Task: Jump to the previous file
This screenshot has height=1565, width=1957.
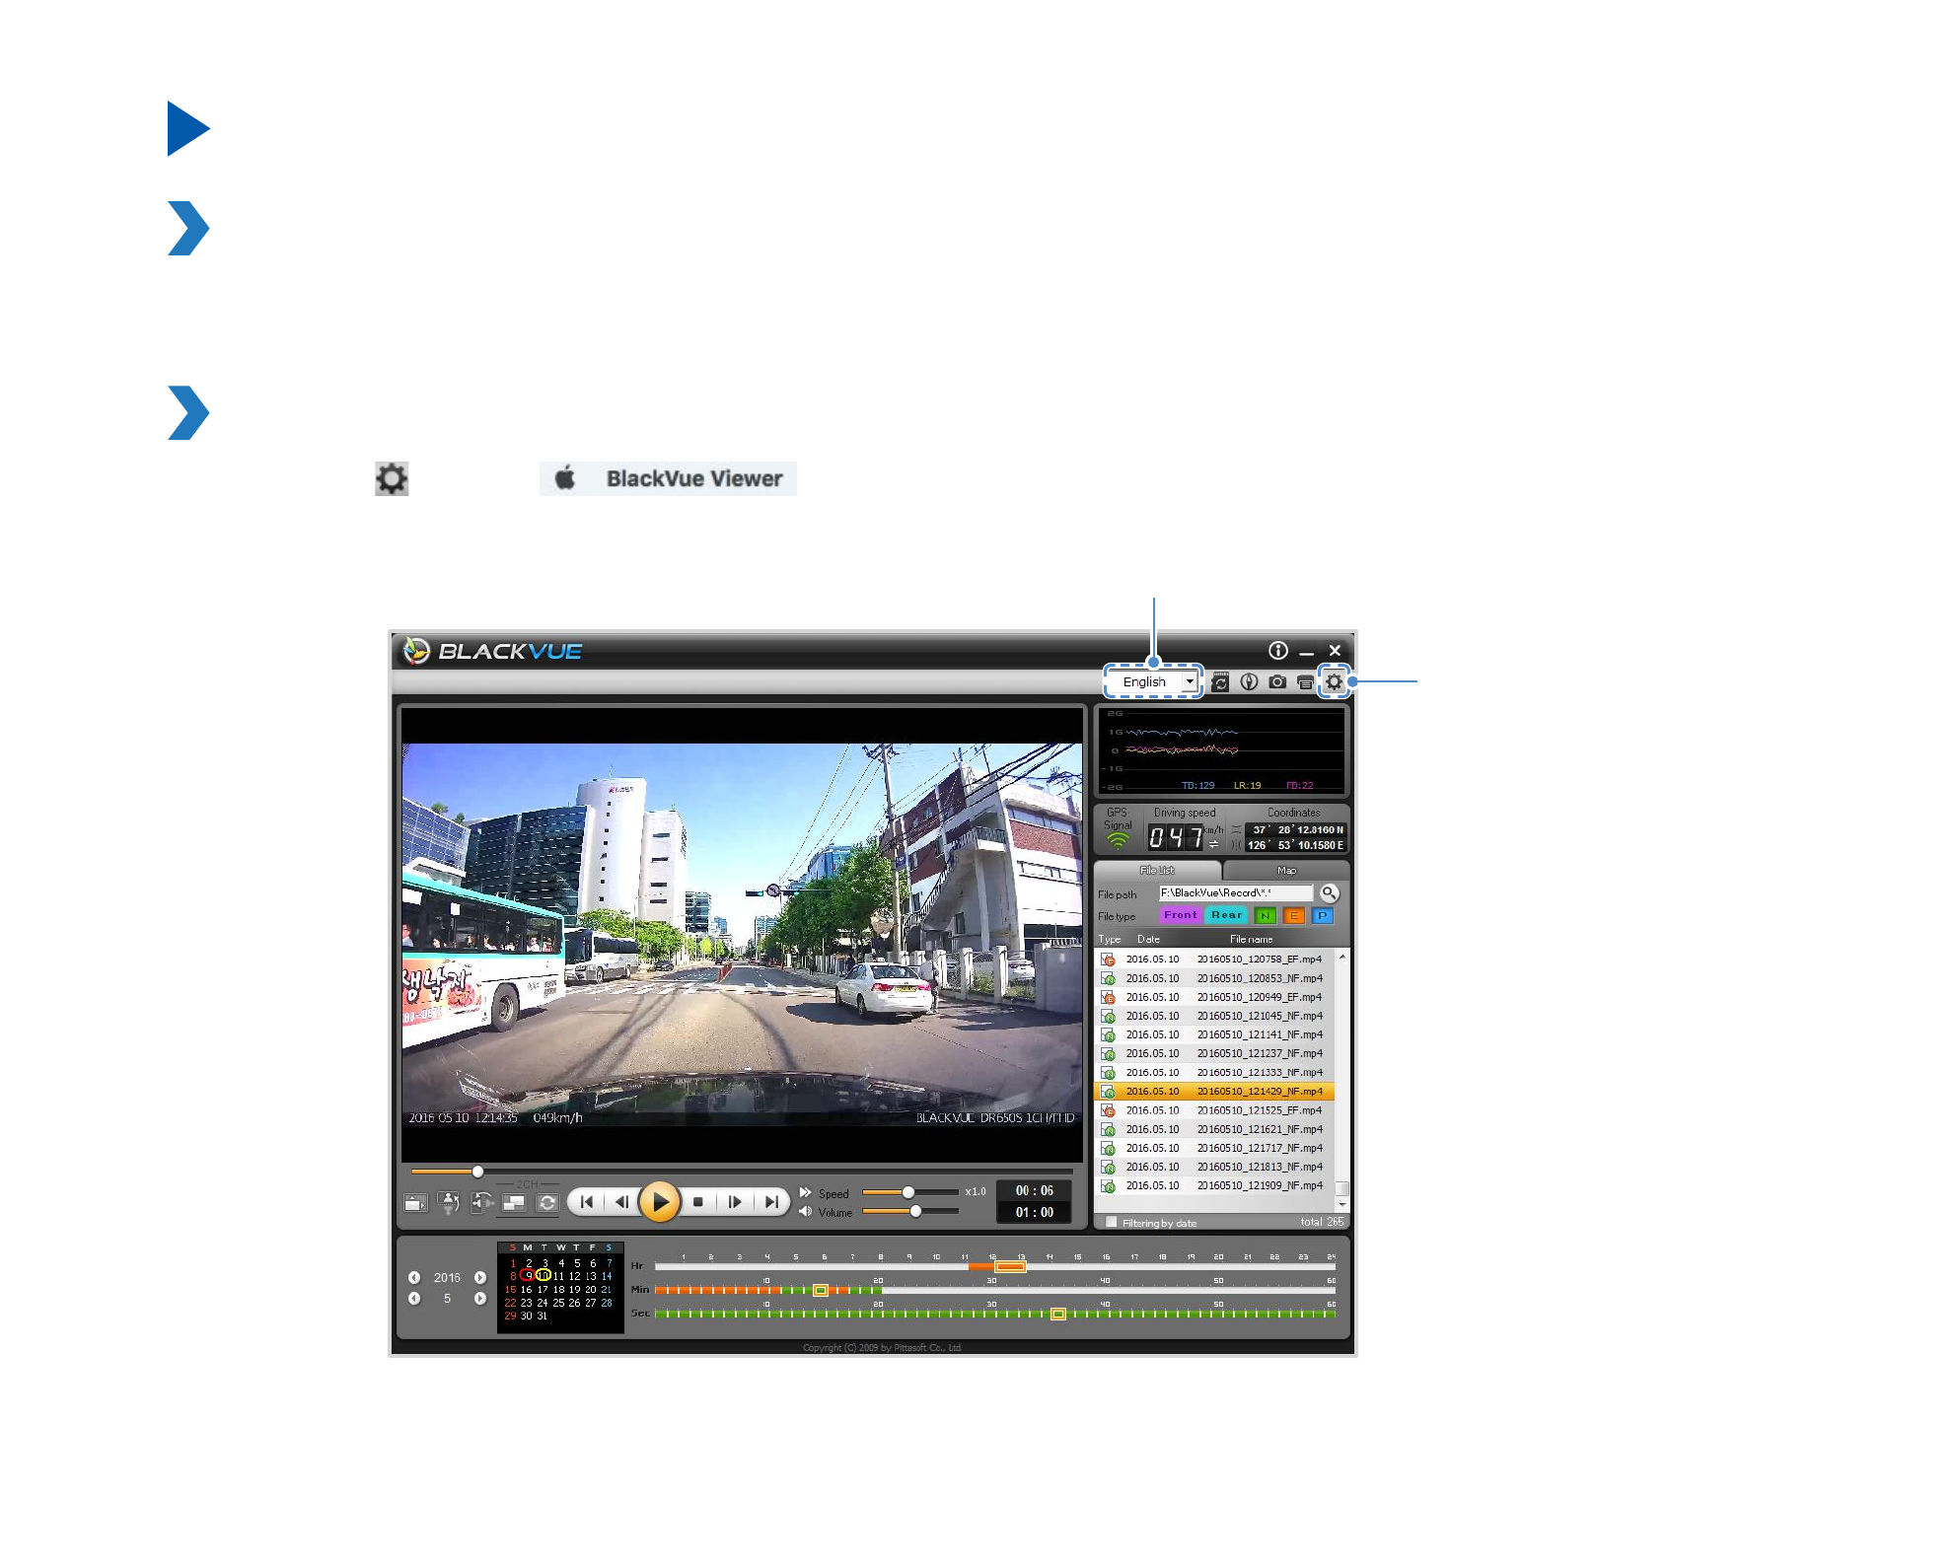Action: [587, 1202]
